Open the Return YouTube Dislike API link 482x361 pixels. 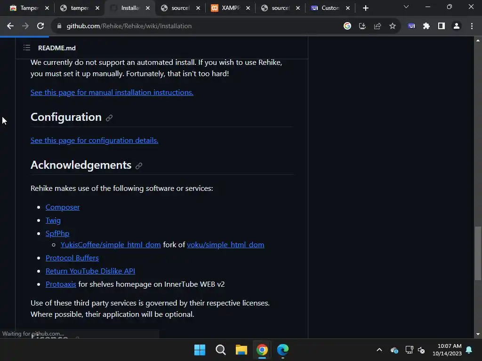[90, 271]
